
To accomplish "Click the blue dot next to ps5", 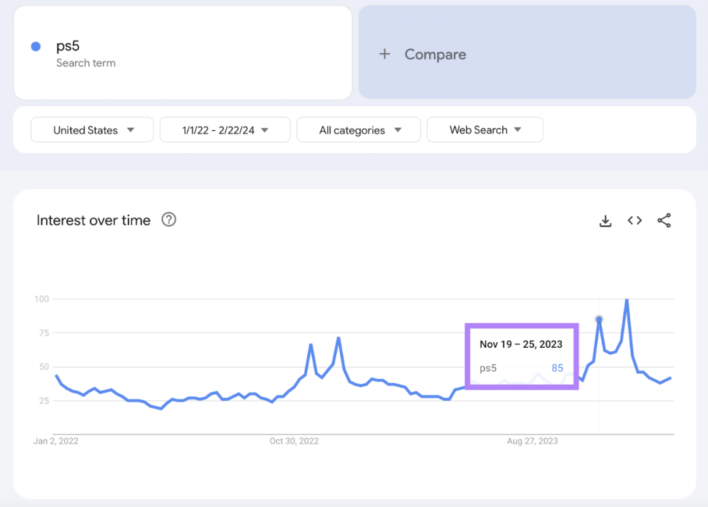I will [x=37, y=46].
